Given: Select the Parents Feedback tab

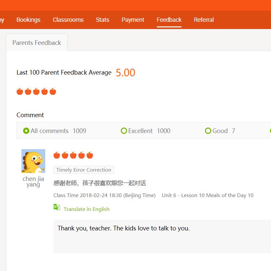Looking at the screenshot, I should [x=37, y=43].
